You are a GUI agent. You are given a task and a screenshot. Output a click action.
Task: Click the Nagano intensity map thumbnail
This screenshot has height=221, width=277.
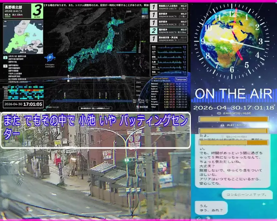point(23,37)
